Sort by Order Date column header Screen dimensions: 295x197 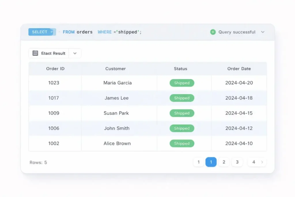coord(239,69)
